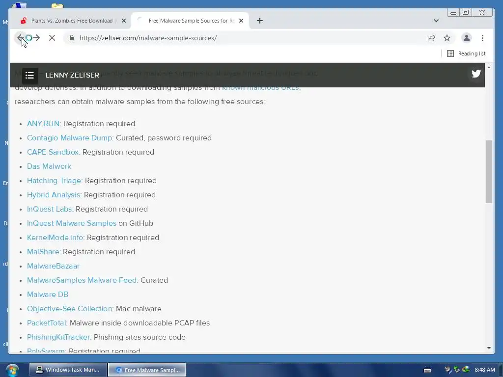Go forward using the browser forward arrow
The height and width of the screenshot is (377, 503).
point(36,38)
